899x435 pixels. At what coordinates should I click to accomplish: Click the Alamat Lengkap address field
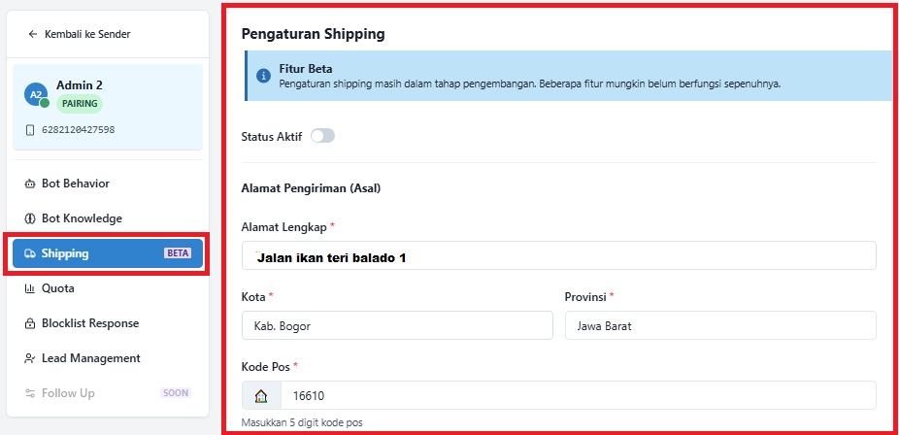click(559, 255)
